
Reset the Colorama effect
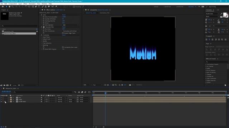[x=64, y=35]
